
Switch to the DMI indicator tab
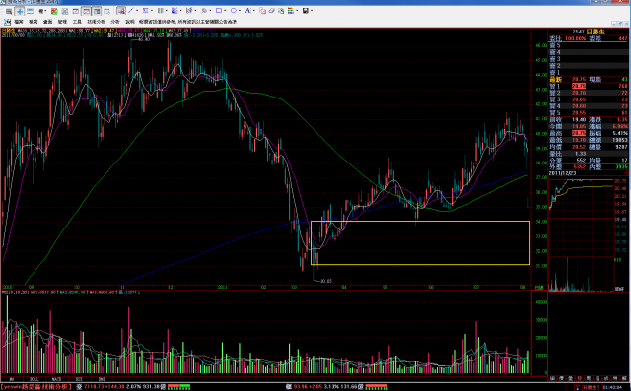point(102,379)
